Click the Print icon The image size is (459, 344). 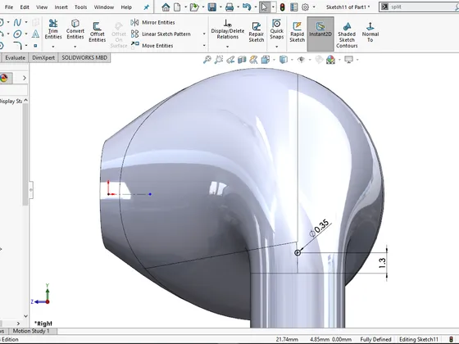(229, 7)
